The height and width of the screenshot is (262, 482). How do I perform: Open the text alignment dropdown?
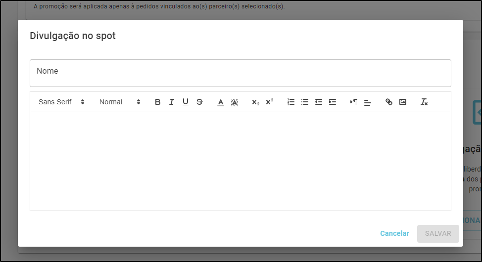pyautogui.click(x=367, y=102)
